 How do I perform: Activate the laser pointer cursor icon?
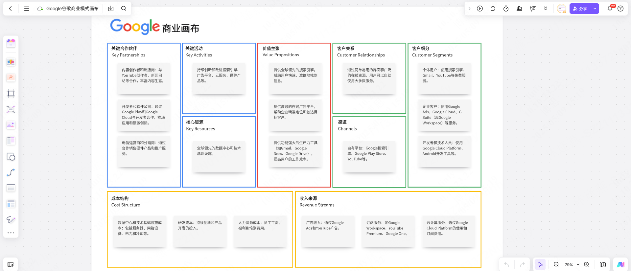pyautogui.click(x=532, y=9)
